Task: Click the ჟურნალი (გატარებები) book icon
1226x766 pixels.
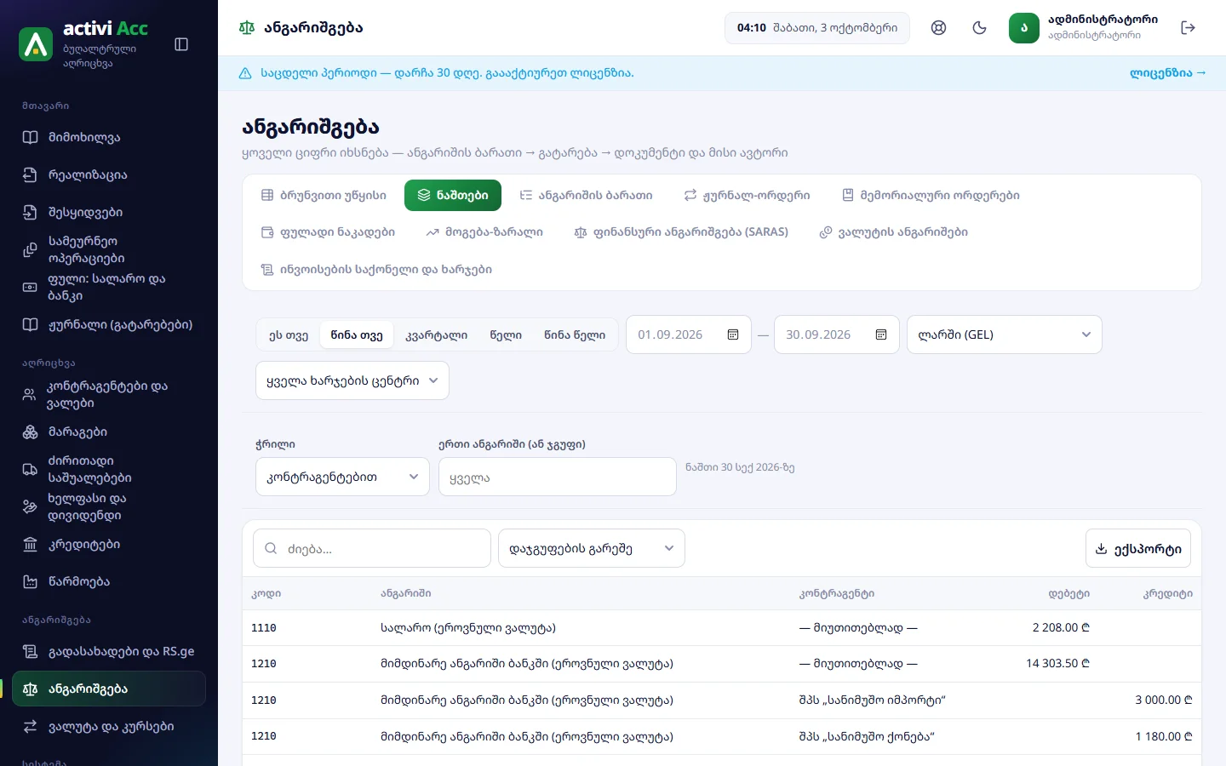Action: pos(30,324)
